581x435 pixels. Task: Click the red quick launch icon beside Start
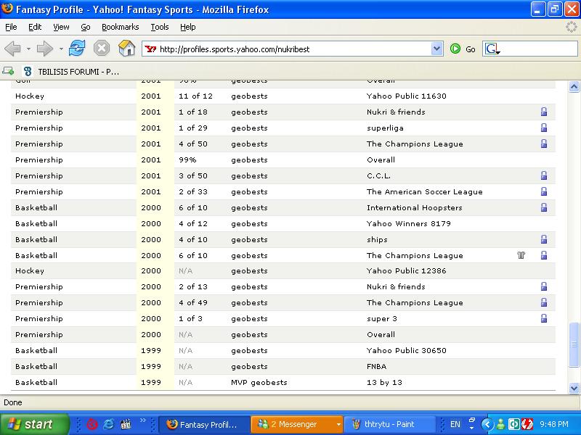[92, 424]
